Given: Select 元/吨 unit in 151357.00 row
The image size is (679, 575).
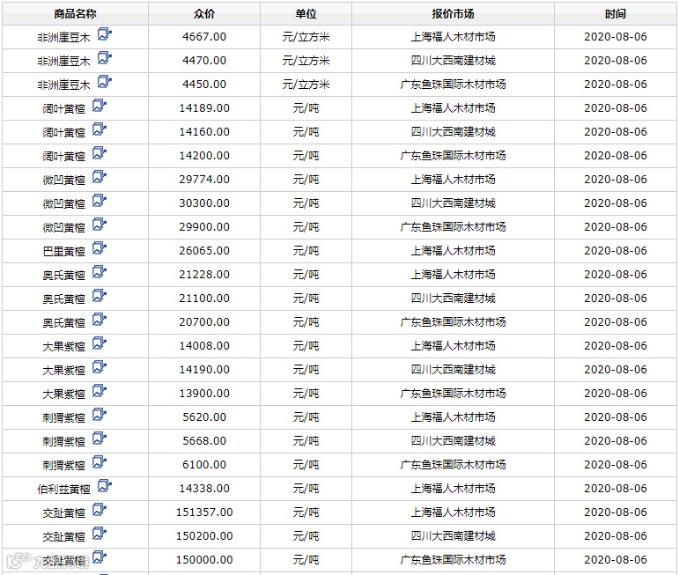Looking at the screenshot, I should (x=306, y=513).
